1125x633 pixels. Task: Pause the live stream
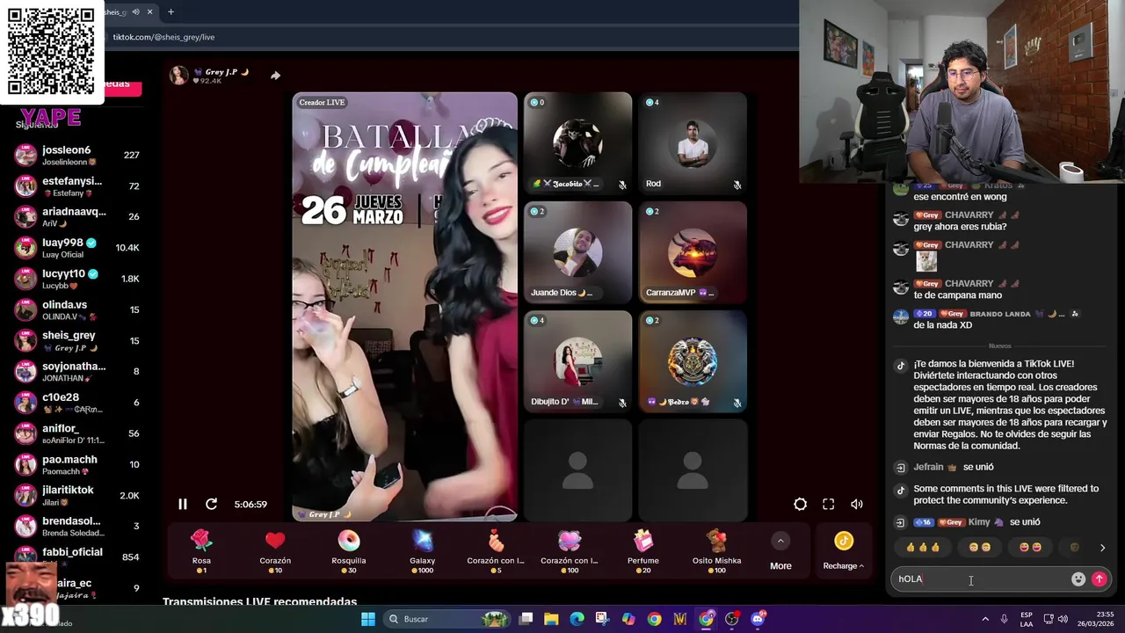point(183,504)
